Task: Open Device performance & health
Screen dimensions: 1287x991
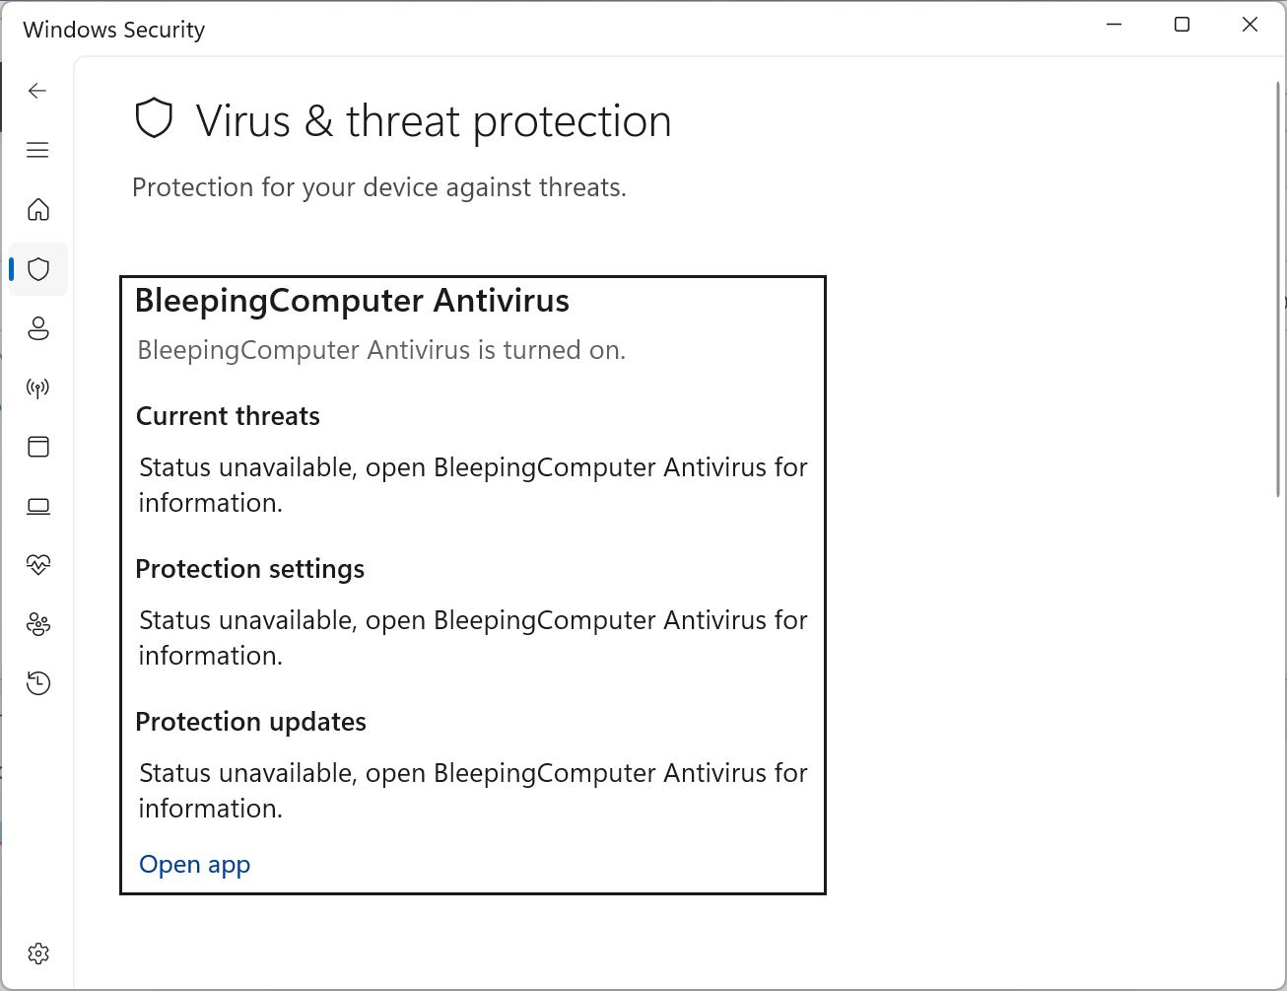Action: coord(38,565)
